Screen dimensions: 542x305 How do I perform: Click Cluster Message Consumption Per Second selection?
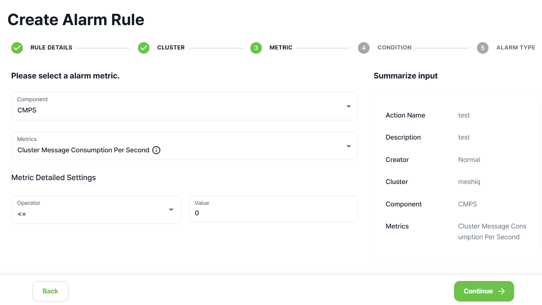pos(83,150)
